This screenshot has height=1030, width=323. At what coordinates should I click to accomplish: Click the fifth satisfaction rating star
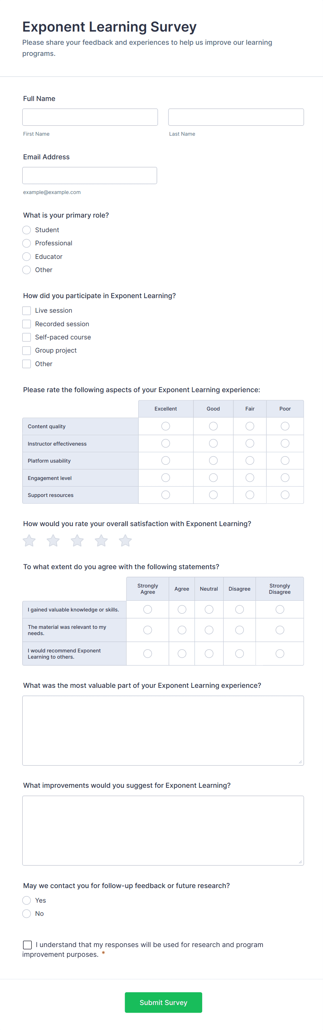[x=125, y=540]
